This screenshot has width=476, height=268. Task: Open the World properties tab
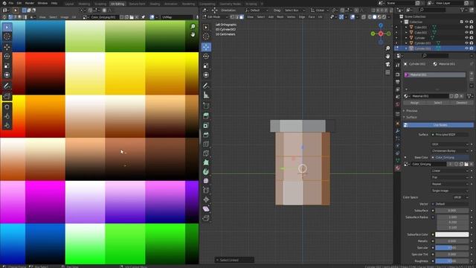[398, 104]
